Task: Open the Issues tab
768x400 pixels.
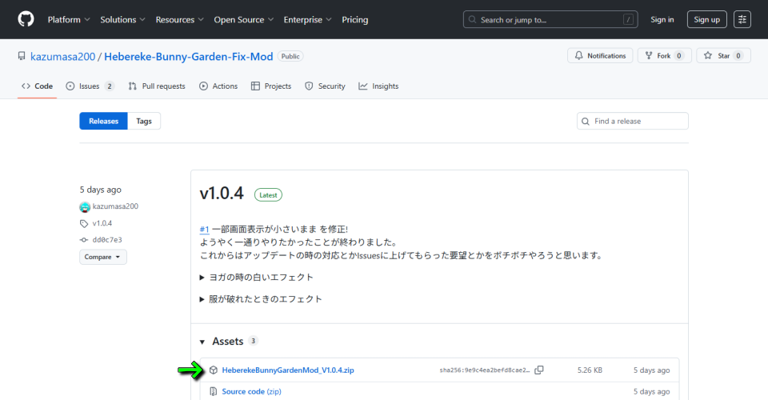Action: coord(90,86)
